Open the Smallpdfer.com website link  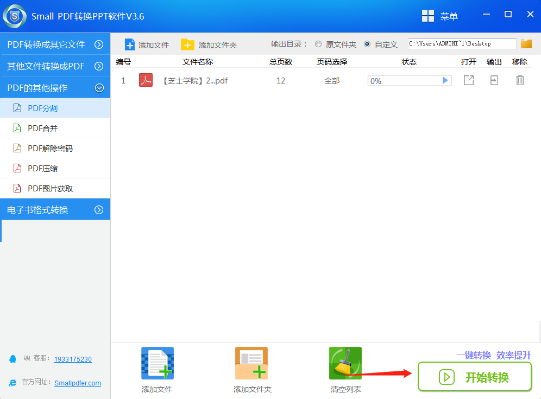(x=78, y=383)
